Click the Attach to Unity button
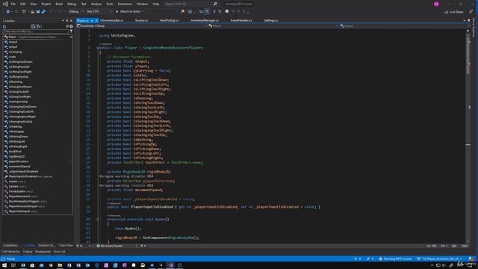The image size is (478, 269). (129, 12)
